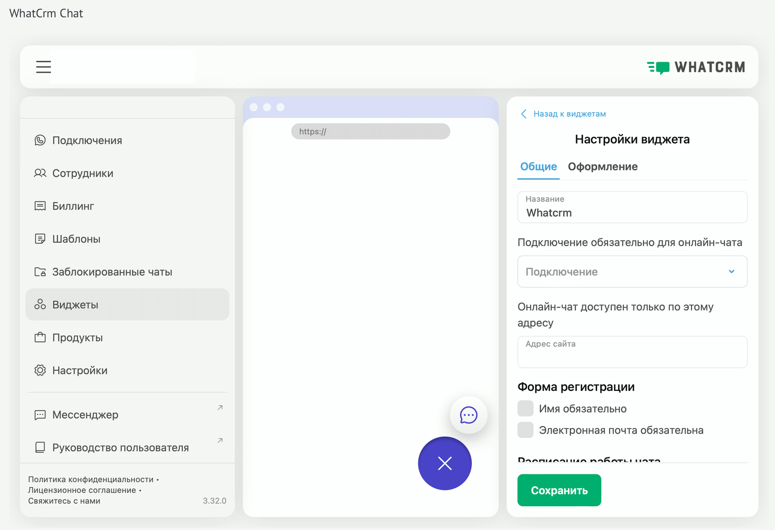775x530 pixels.
Task: Open the hamburger menu icon
Action: click(43, 67)
